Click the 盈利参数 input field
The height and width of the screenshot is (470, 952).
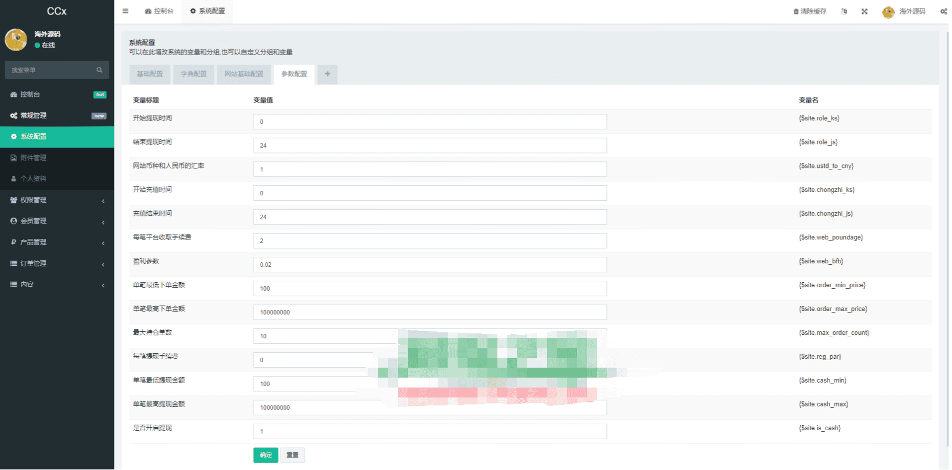click(x=430, y=265)
